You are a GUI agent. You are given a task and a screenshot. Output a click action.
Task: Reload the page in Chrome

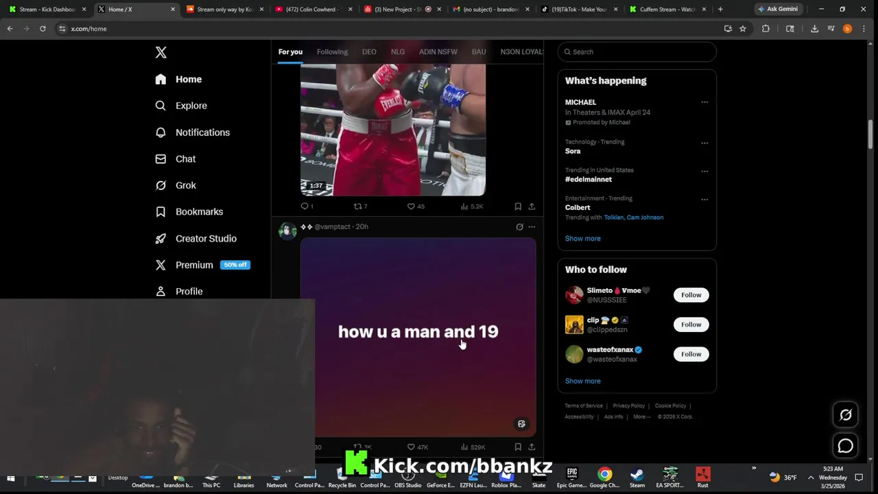43,29
